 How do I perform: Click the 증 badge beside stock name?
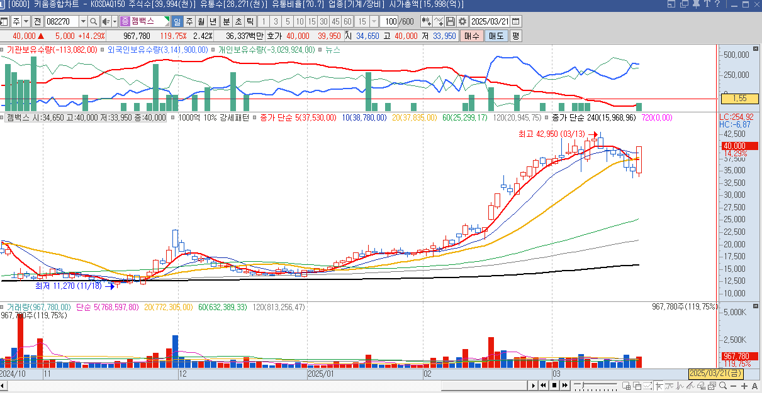tap(125, 21)
